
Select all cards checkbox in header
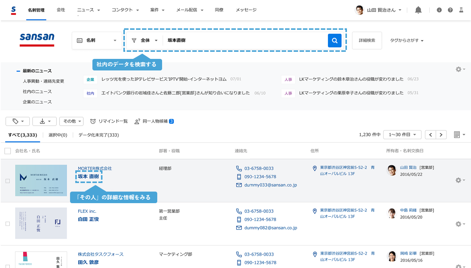point(7,151)
